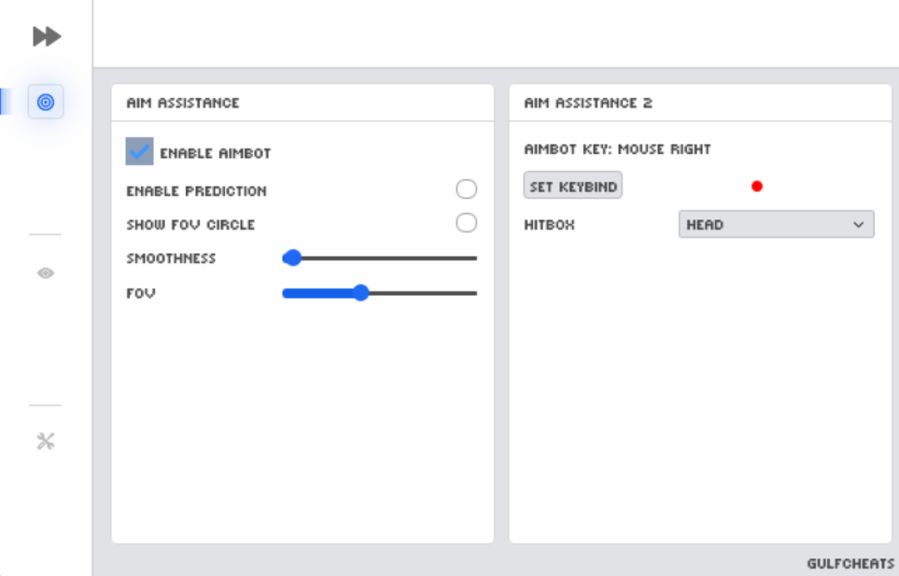Select the Aim Assistance panel header
The width and height of the screenshot is (899, 576).
pos(183,103)
